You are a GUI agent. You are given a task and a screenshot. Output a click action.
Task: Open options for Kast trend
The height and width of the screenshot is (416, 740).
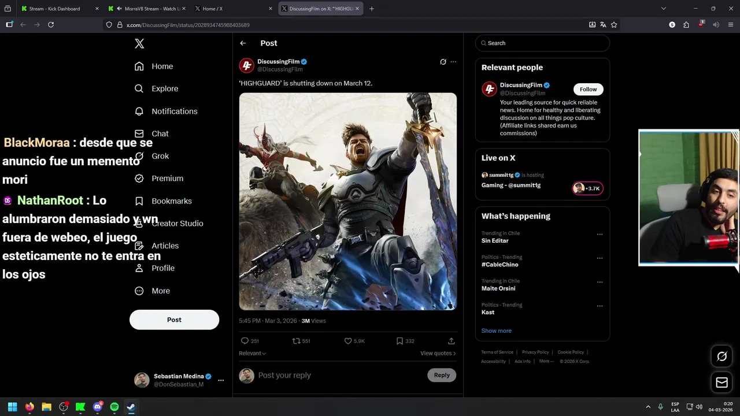point(600,306)
